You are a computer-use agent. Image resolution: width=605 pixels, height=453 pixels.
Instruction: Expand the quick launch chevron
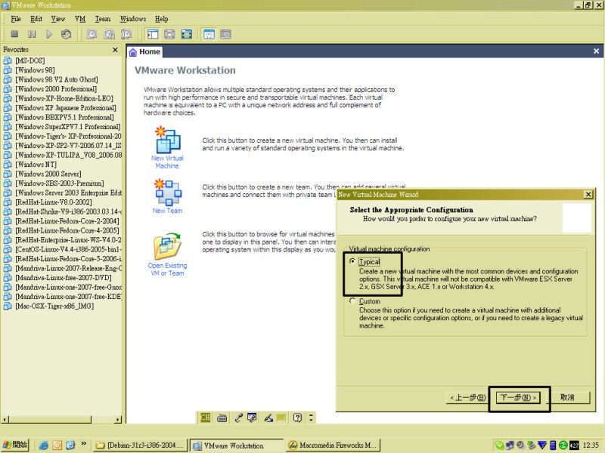pos(84,444)
